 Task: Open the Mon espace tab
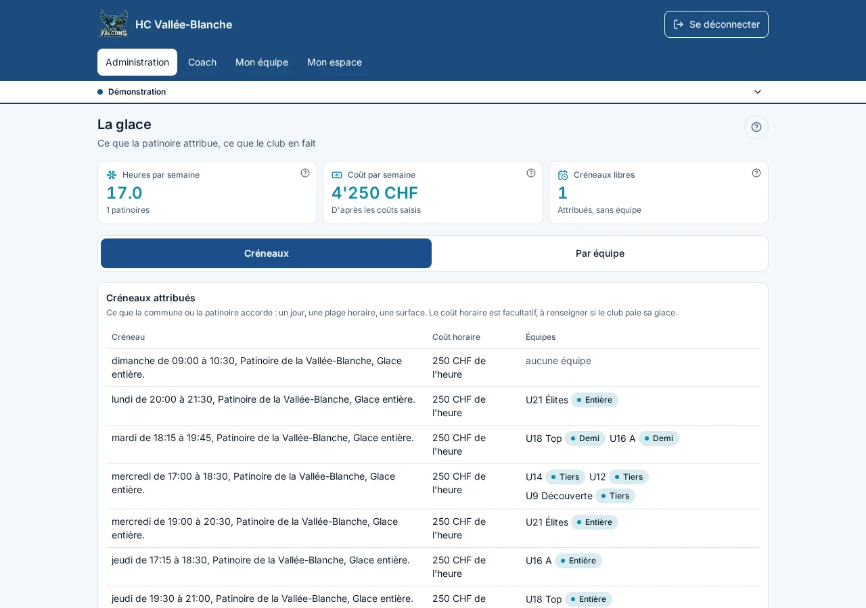pyautogui.click(x=334, y=62)
